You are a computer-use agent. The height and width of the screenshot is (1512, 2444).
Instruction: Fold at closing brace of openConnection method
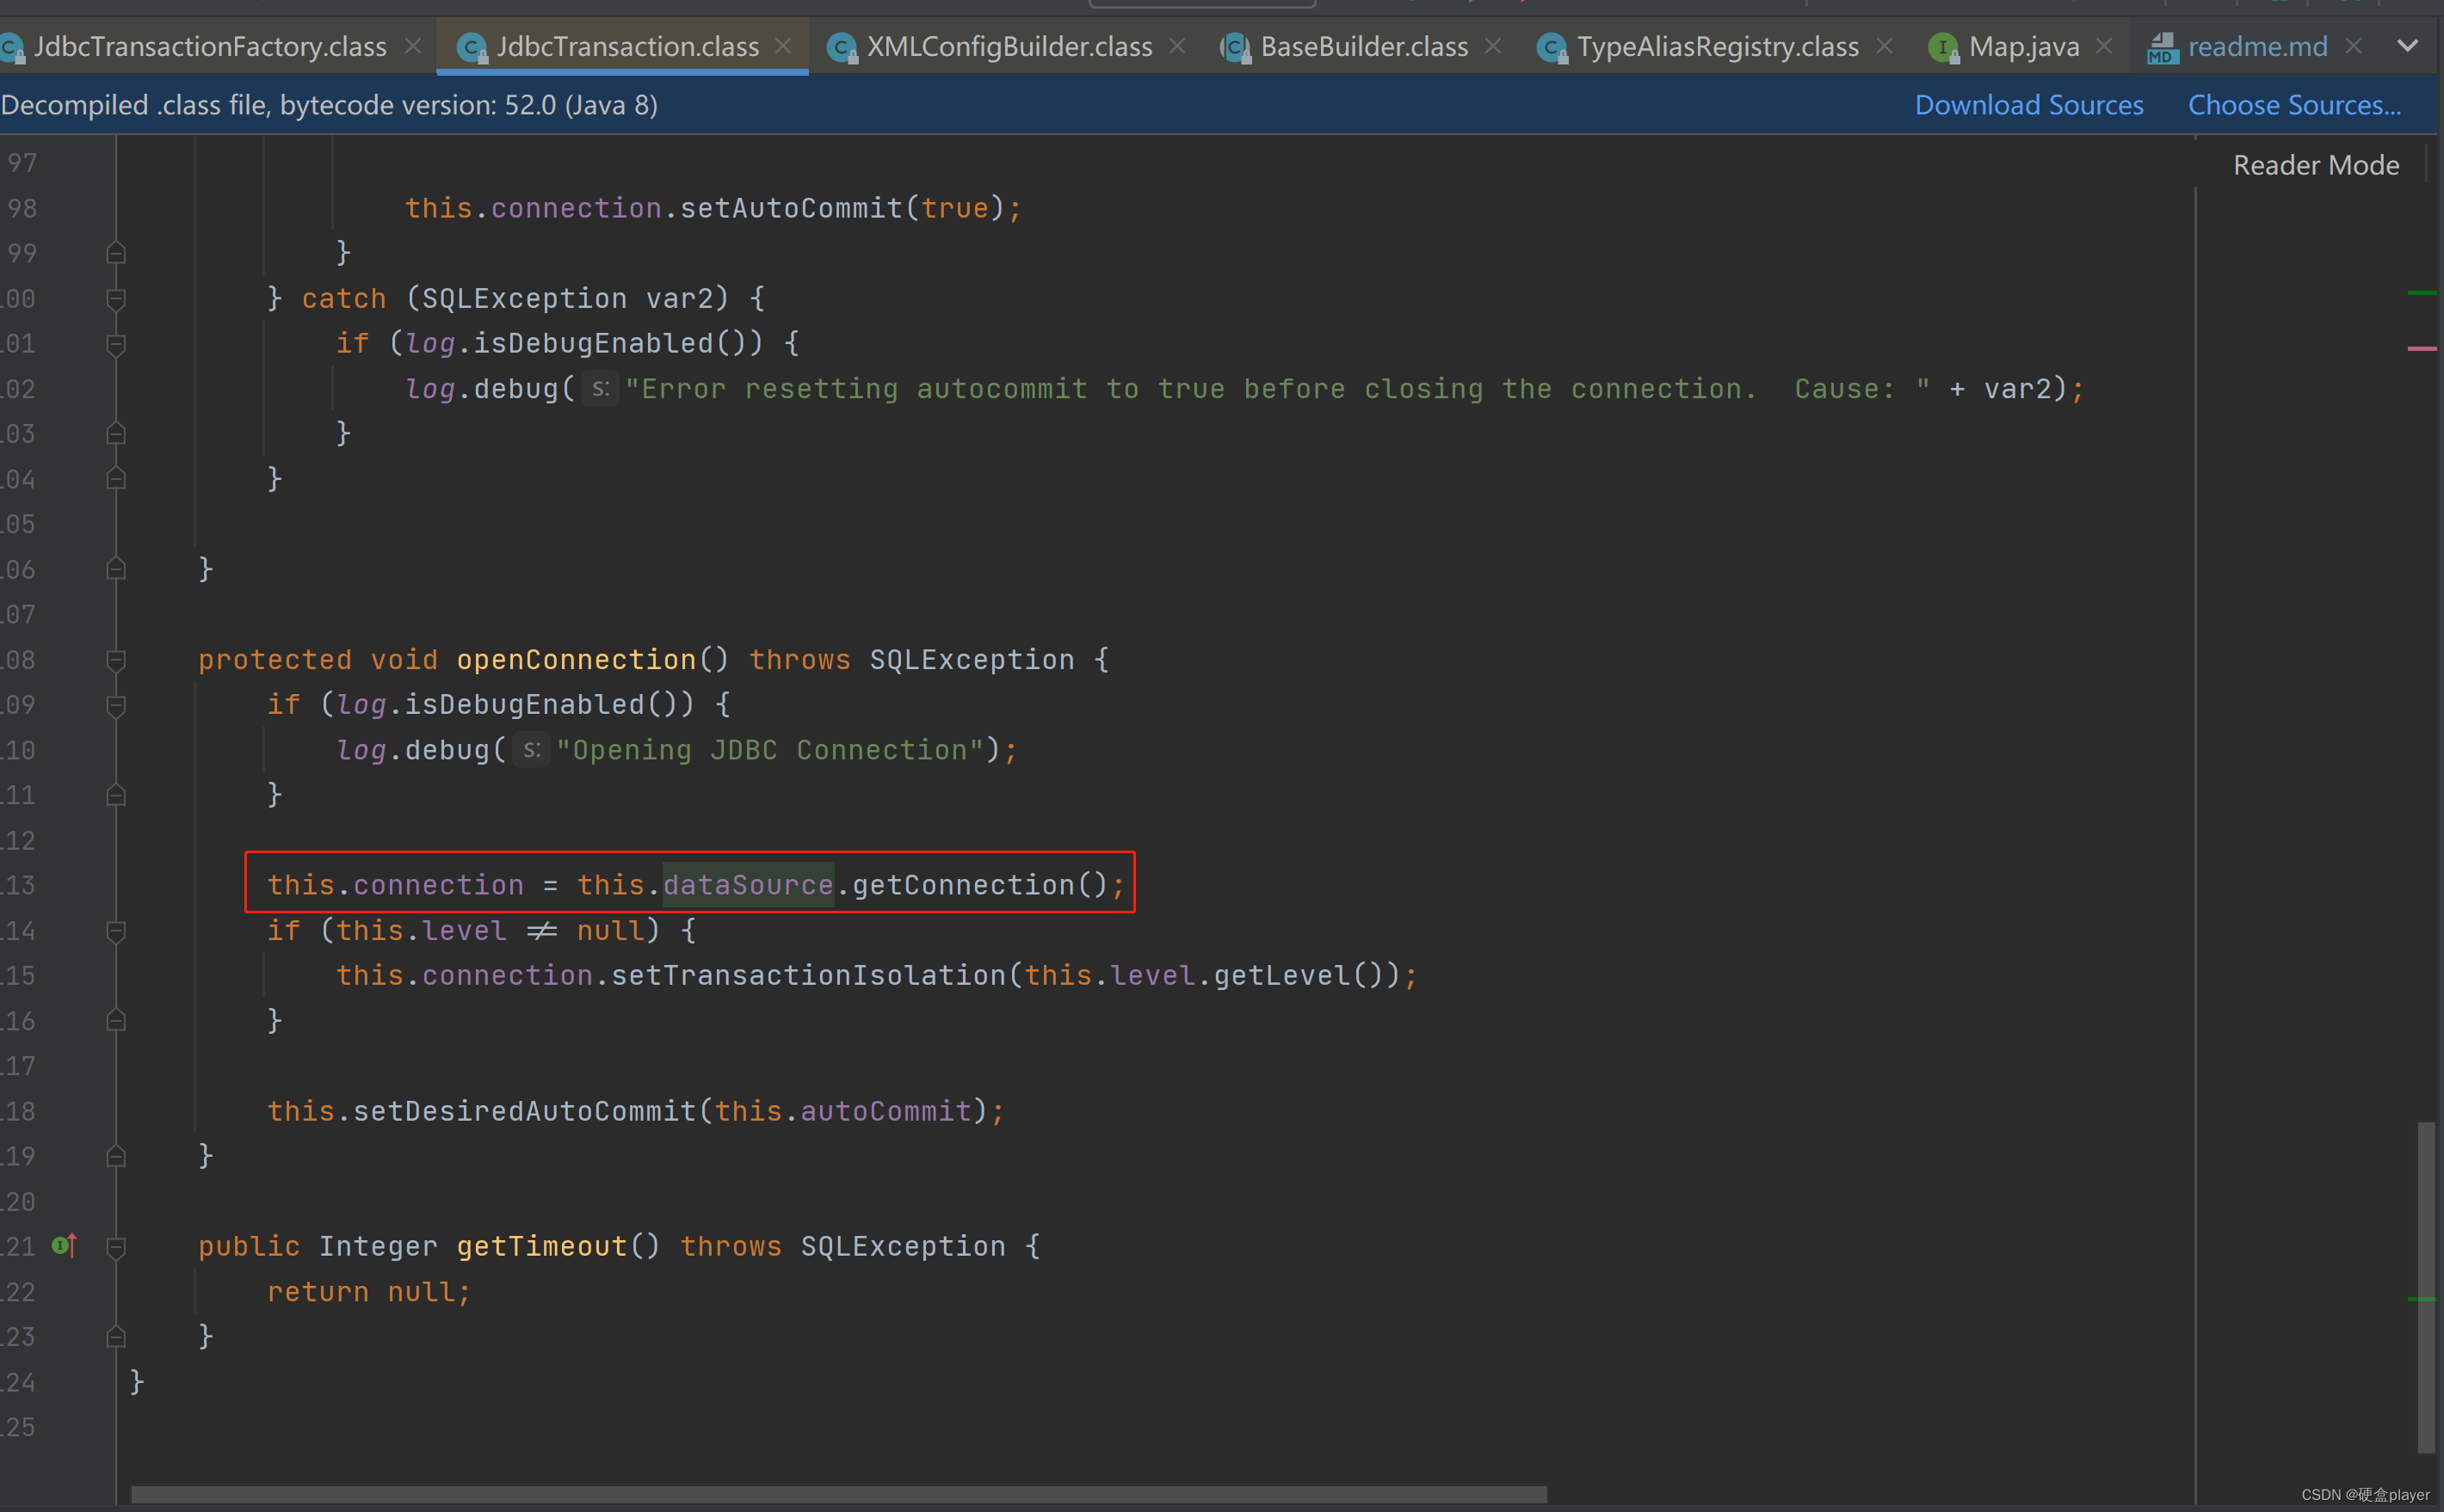[x=116, y=1156]
